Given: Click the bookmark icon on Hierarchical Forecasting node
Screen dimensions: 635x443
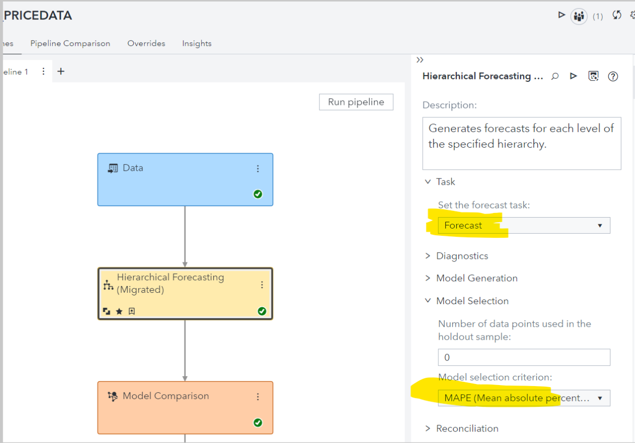Looking at the screenshot, I should click(x=132, y=312).
